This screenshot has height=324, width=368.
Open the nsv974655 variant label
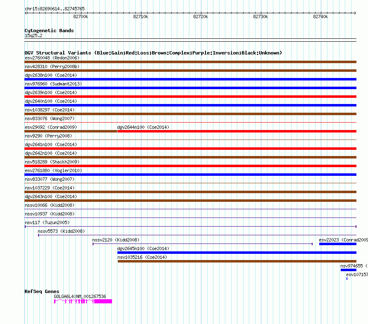(x=354, y=266)
